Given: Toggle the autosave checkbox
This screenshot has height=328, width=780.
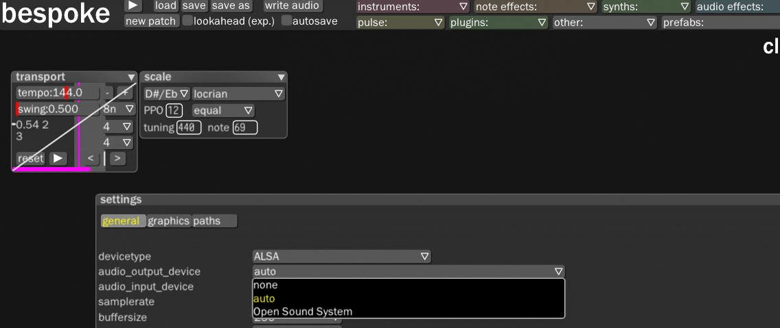Looking at the screenshot, I should coord(286,21).
